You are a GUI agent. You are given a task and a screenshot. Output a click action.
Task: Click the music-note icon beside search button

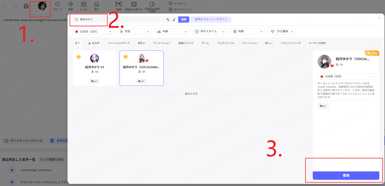(x=174, y=20)
